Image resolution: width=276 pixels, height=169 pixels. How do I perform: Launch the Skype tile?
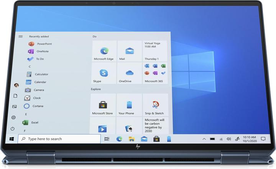click(x=104, y=73)
